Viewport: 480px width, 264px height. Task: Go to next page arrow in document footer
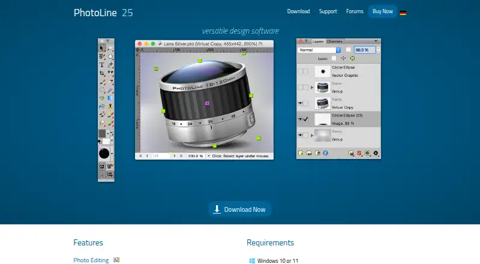(175, 156)
